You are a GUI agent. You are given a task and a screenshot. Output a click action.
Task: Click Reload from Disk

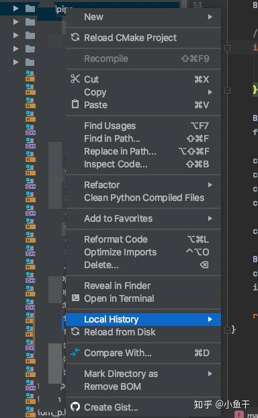point(143,332)
